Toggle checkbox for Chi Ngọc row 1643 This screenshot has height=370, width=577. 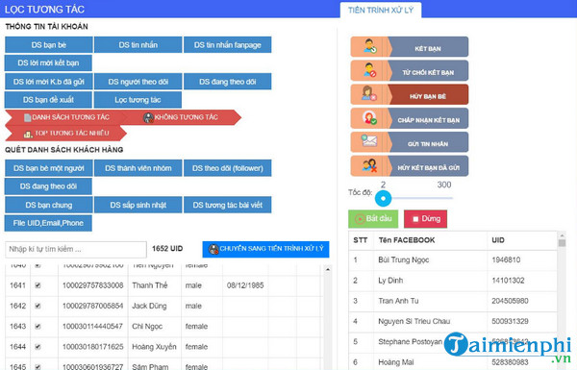pyautogui.click(x=38, y=326)
